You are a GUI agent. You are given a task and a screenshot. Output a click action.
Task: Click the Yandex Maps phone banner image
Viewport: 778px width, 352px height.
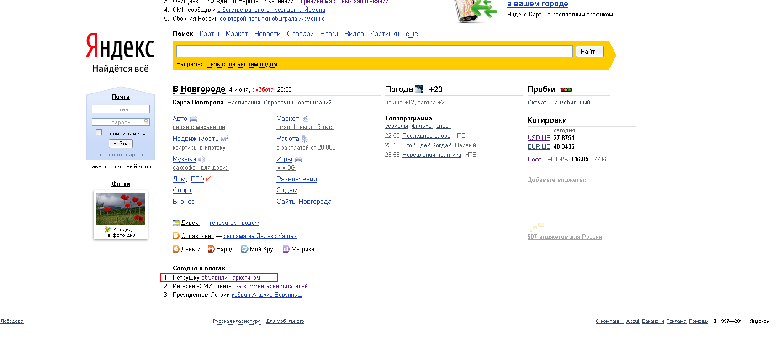pos(476,11)
